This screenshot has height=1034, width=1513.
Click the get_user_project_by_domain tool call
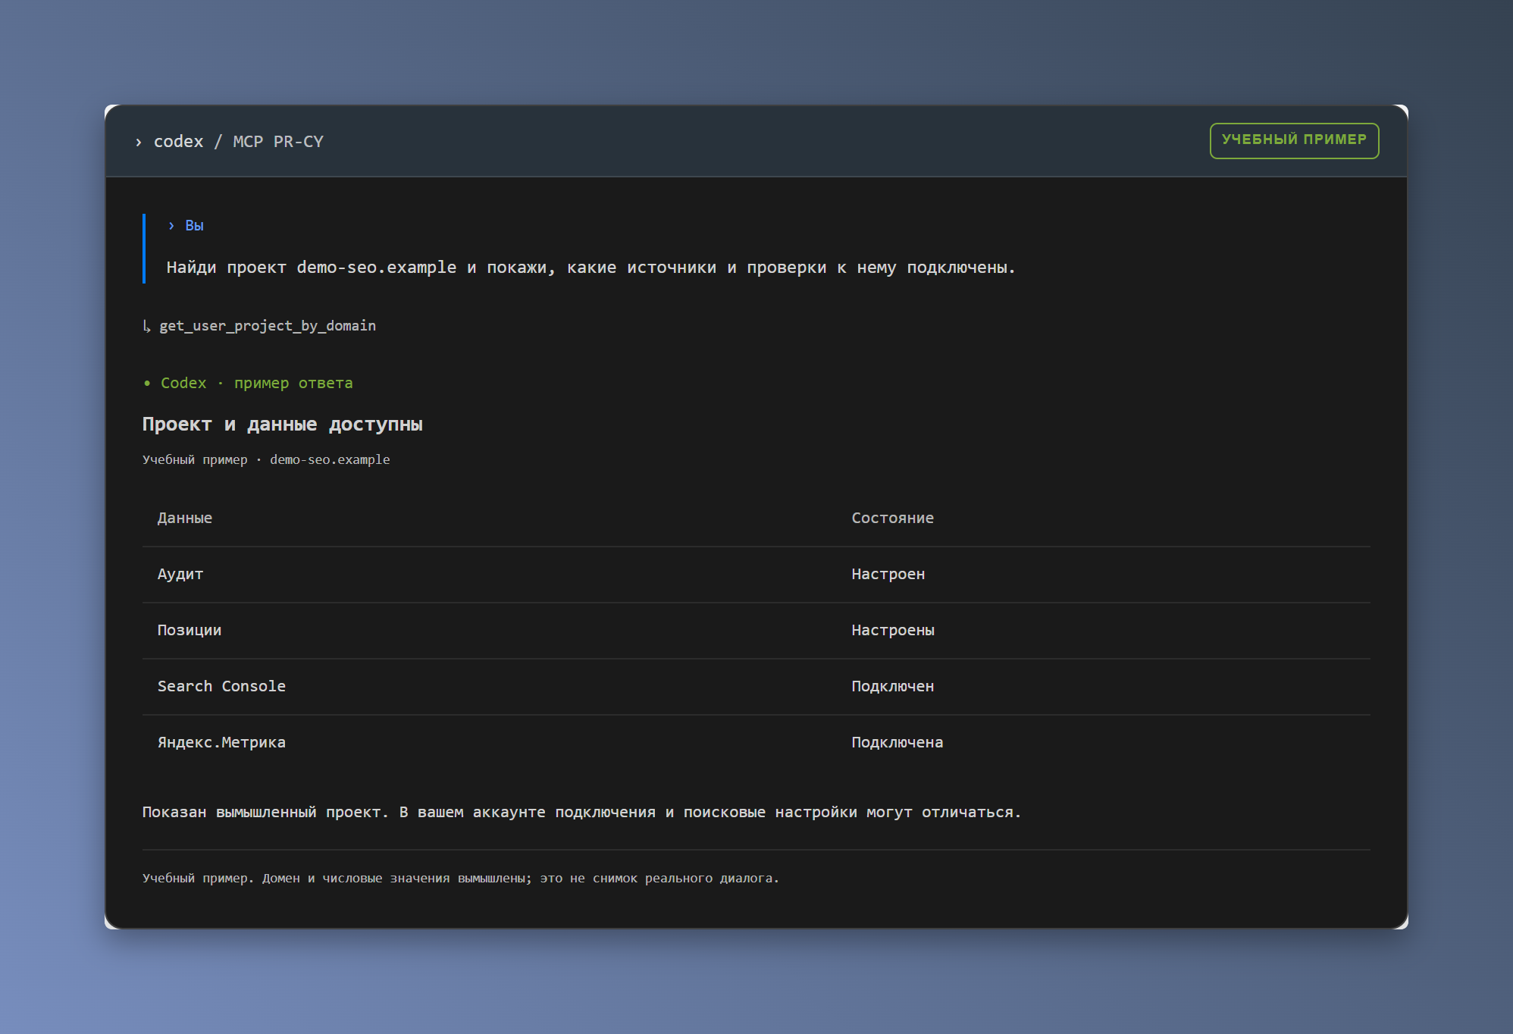point(268,326)
